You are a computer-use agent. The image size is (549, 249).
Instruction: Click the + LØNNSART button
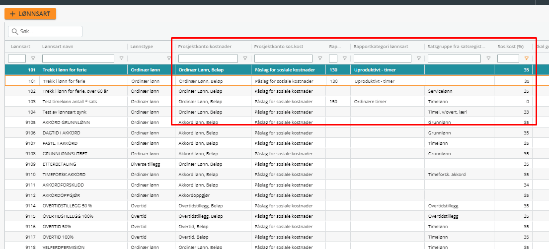coord(30,14)
